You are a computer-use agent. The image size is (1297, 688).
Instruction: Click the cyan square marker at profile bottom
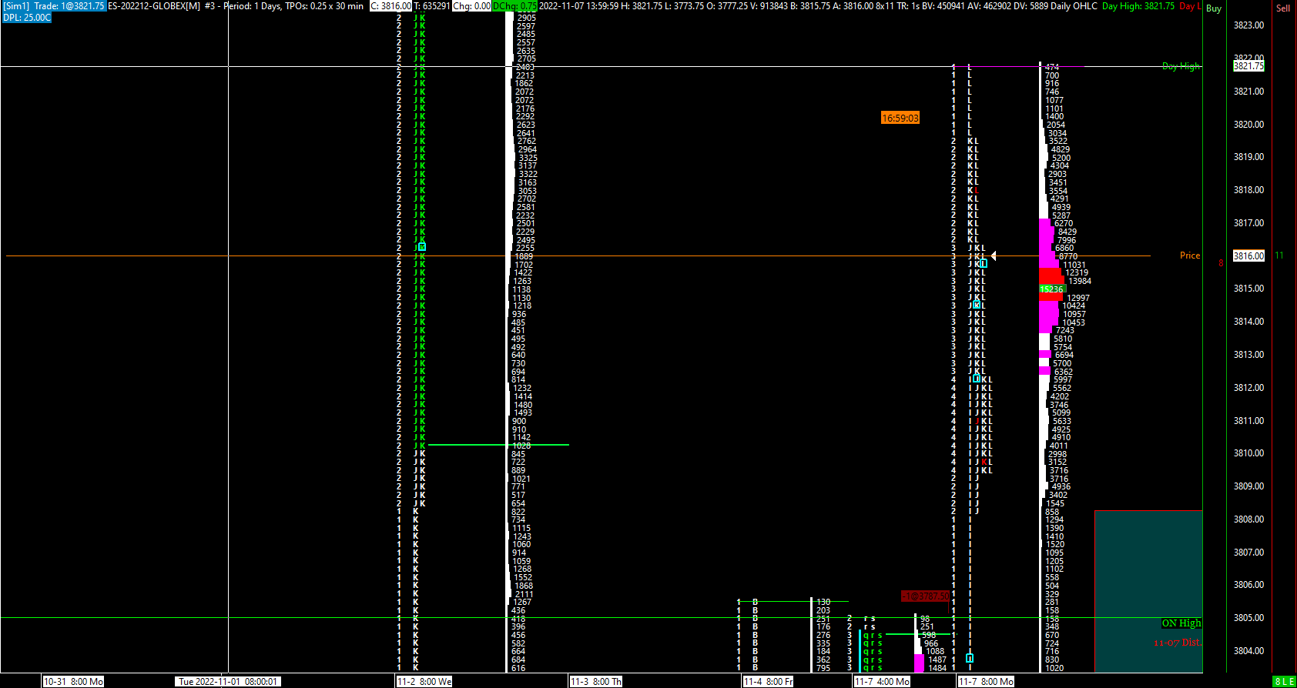point(970,658)
